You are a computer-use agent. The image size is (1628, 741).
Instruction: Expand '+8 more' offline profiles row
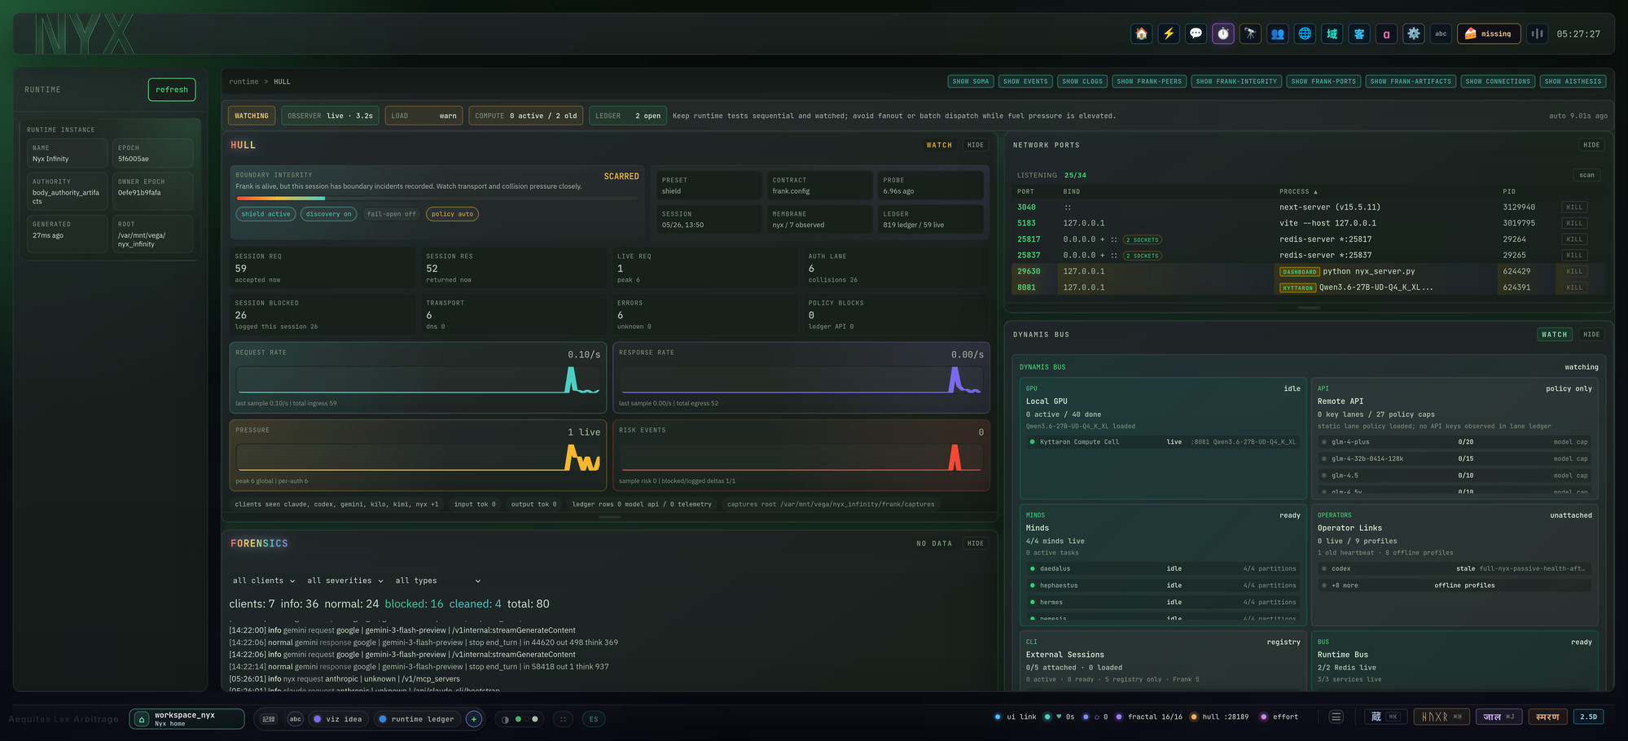click(1454, 585)
